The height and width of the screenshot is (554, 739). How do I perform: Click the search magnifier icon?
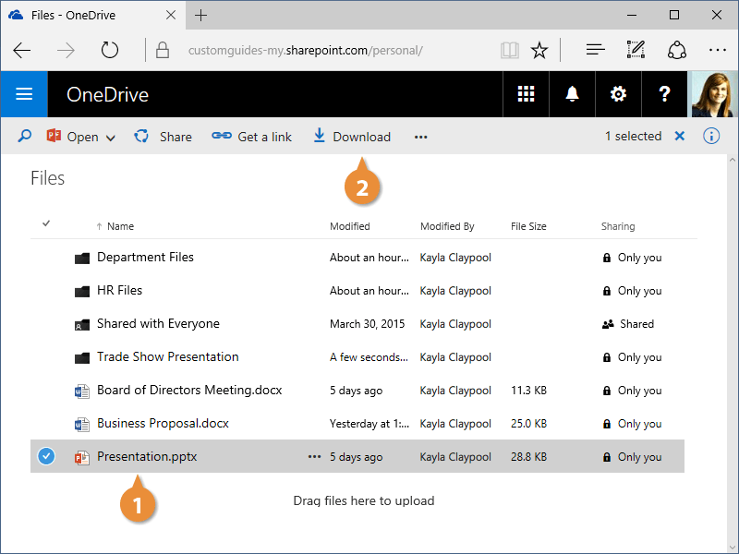pos(25,137)
